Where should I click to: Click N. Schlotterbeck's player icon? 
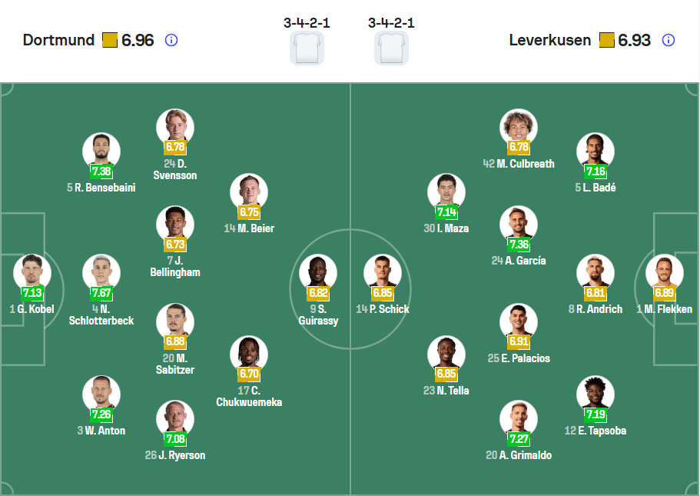tap(101, 271)
